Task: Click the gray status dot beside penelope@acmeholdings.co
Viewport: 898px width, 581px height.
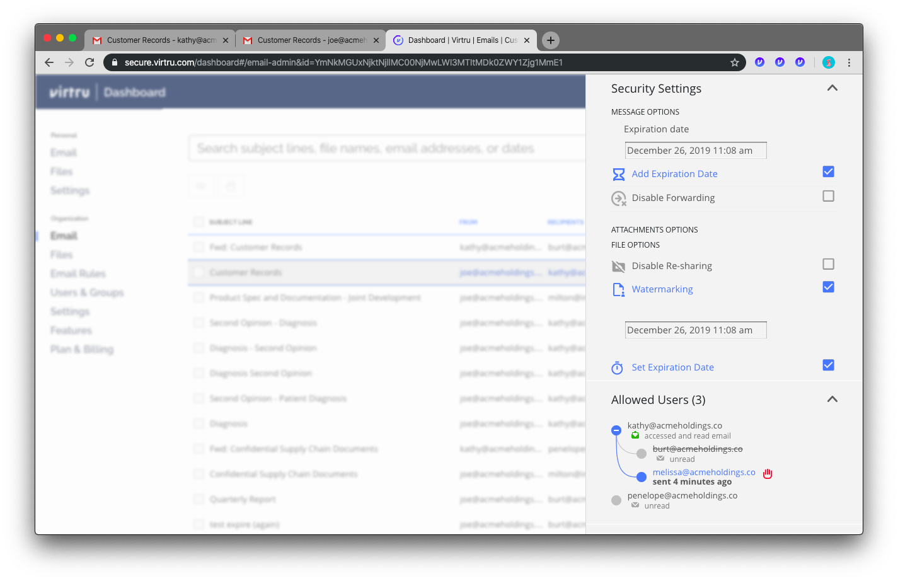Action: tap(616, 500)
